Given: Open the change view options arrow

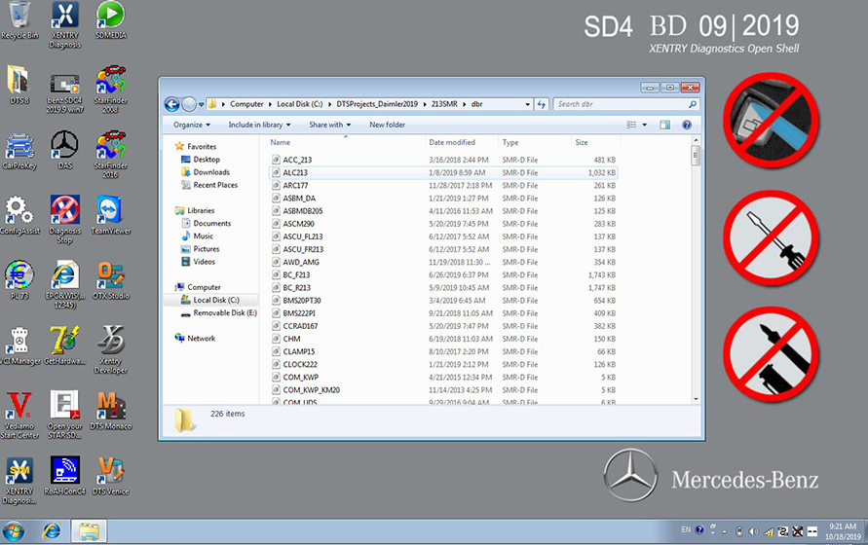Looking at the screenshot, I should tap(644, 125).
